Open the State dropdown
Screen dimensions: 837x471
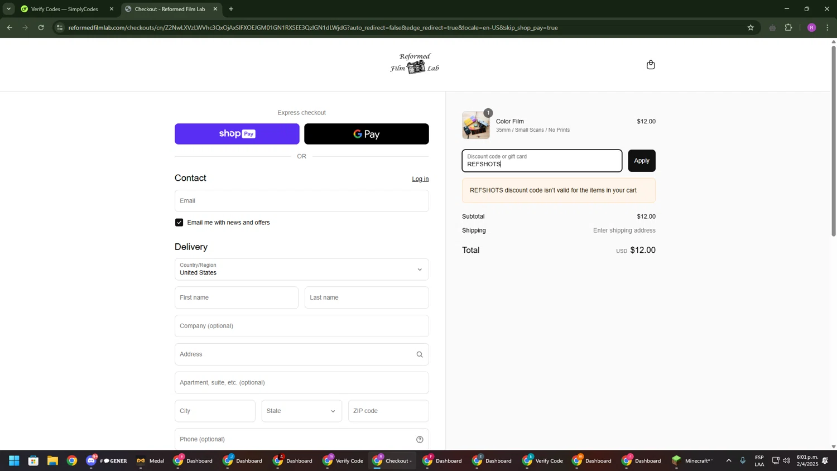pos(301,411)
